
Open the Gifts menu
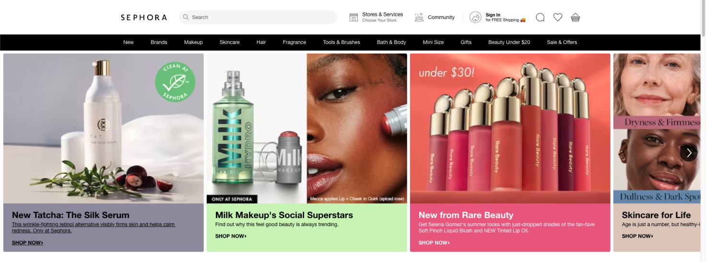(x=466, y=42)
